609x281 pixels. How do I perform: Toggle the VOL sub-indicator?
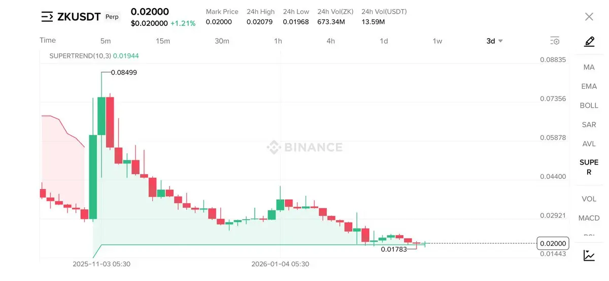(x=589, y=199)
